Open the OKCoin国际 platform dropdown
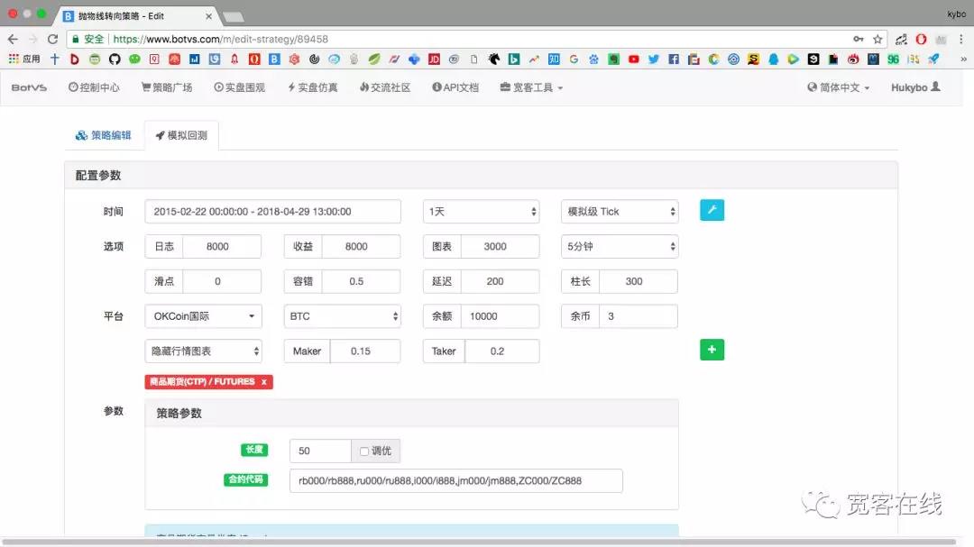Image resolution: width=974 pixels, height=547 pixels. click(203, 316)
